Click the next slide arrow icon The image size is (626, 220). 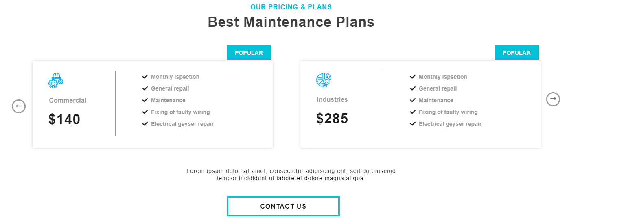[x=553, y=99]
